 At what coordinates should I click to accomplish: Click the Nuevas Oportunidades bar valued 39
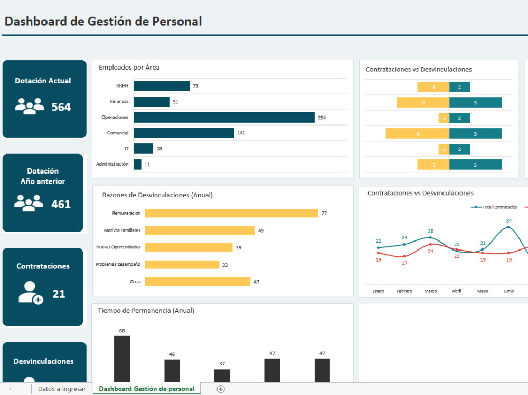[x=189, y=248]
